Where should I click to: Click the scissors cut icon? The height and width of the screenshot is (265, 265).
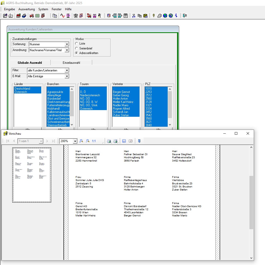(134, 16)
